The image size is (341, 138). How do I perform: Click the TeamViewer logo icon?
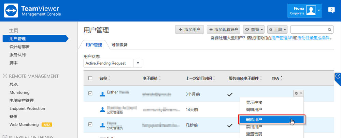click(11, 11)
